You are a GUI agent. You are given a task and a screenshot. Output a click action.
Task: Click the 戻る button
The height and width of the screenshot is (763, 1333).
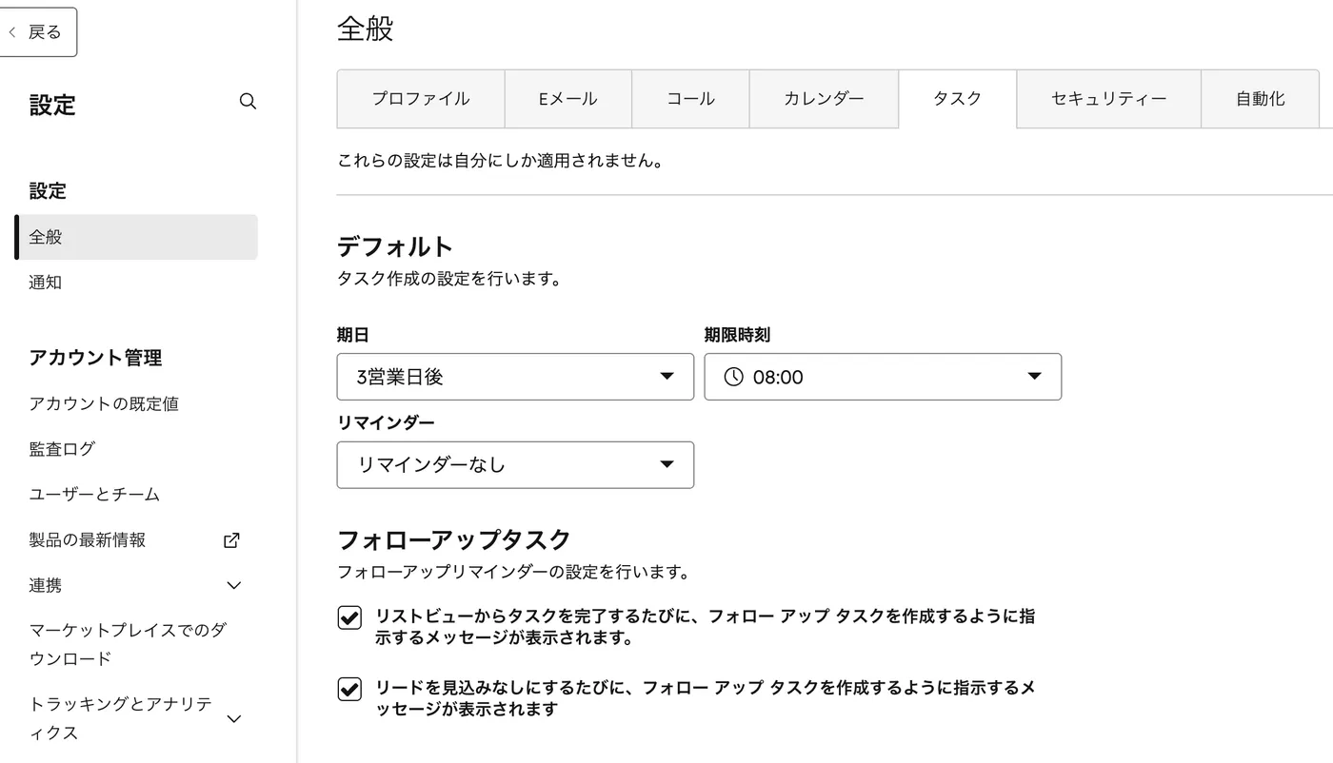(x=38, y=31)
